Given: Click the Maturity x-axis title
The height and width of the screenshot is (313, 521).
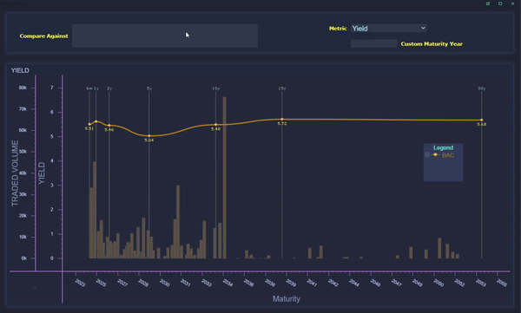Looking at the screenshot, I should tap(287, 299).
